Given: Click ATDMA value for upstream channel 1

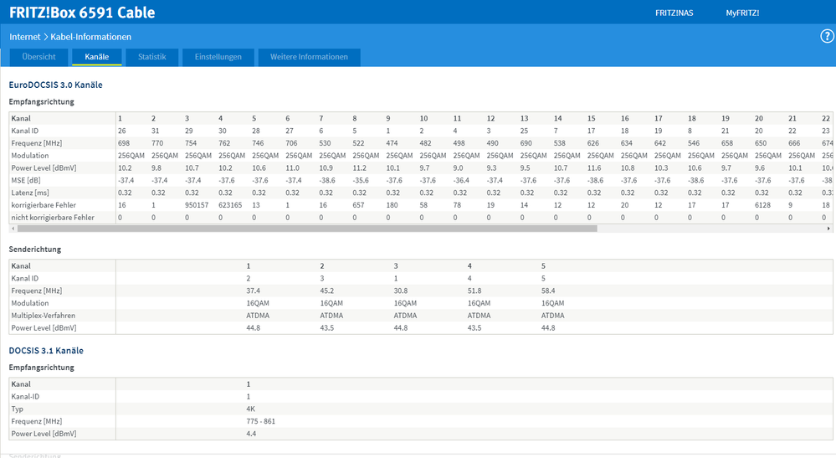Looking at the screenshot, I should click(258, 316).
